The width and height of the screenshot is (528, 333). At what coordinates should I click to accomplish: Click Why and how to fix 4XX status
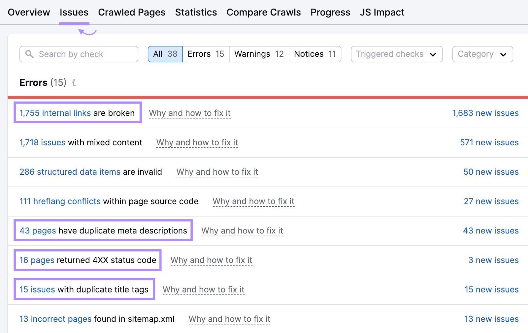(x=212, y=260)
